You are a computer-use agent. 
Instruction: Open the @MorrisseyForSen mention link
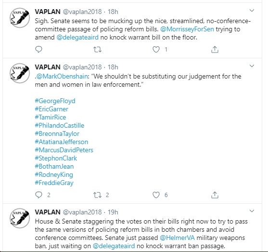pos(187,29)
